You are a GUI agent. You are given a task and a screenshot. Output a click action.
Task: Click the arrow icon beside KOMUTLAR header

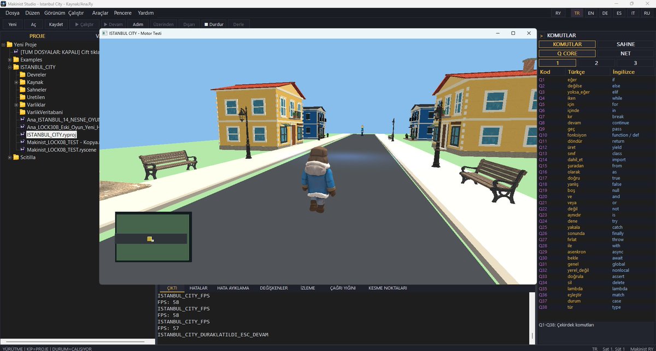[541, 35]
